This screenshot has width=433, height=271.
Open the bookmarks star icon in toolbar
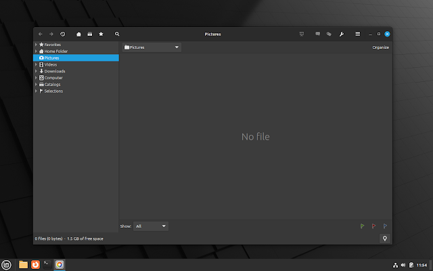[x=101, y=34]
